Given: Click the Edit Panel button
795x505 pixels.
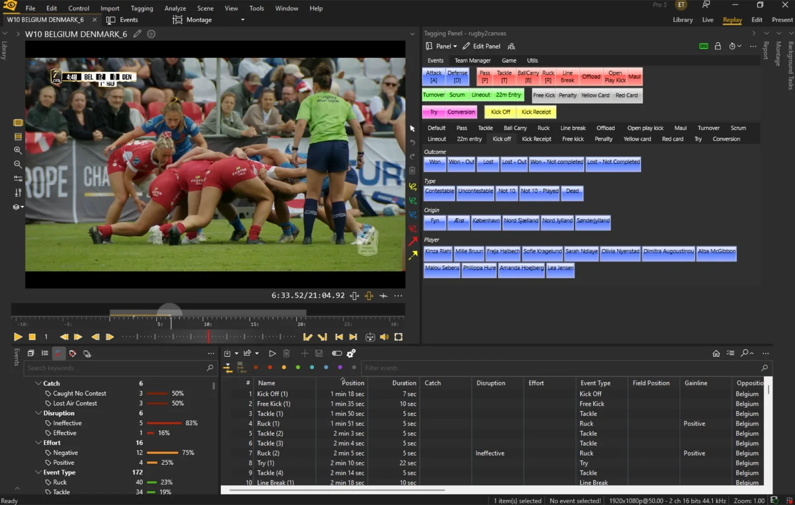Looking at the screenshot, I should (481, 46).
